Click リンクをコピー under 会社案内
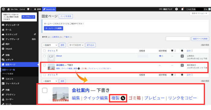This screenshot has height=110, width=211. 105,68
